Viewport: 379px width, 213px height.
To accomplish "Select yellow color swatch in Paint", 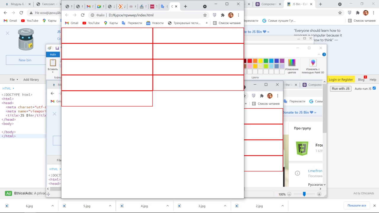I will [260, 61].
